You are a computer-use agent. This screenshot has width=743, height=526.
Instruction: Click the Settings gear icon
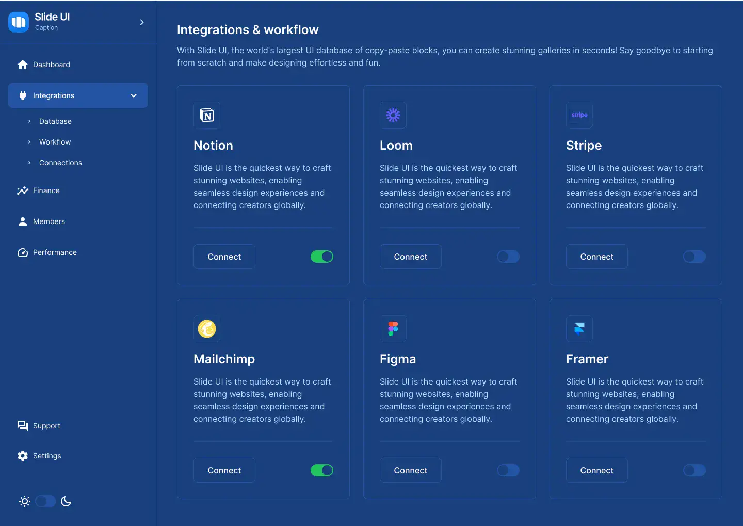click(23, 456)
